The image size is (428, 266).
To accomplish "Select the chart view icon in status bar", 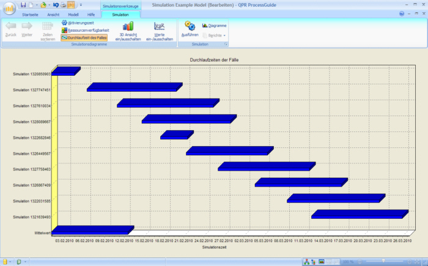I will 322,262.
